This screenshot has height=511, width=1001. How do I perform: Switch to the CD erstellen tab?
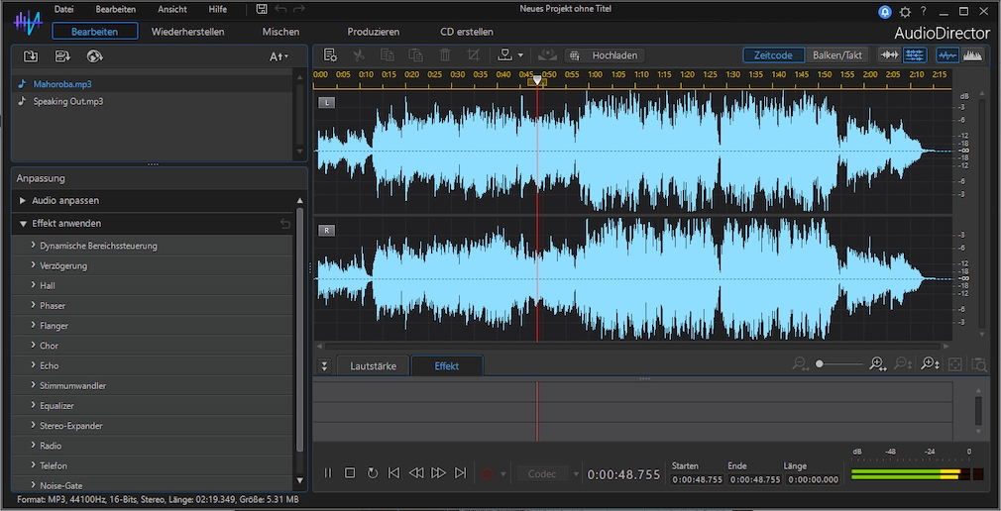(x=467, y=32)
